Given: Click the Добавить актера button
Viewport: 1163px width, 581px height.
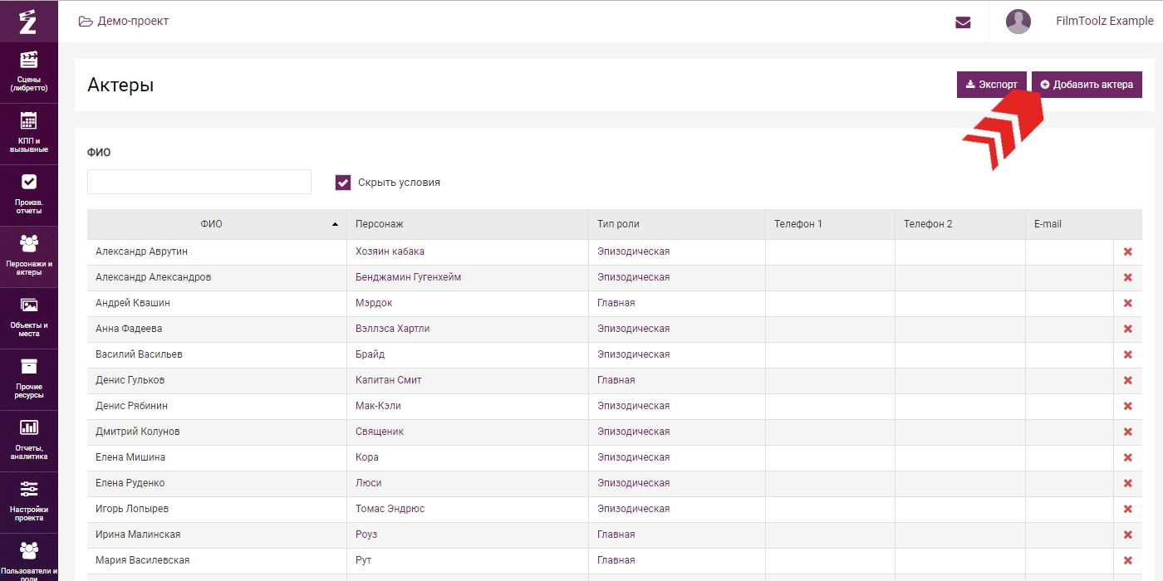Looking at the screenshot, I should [x=1087, y=85].
